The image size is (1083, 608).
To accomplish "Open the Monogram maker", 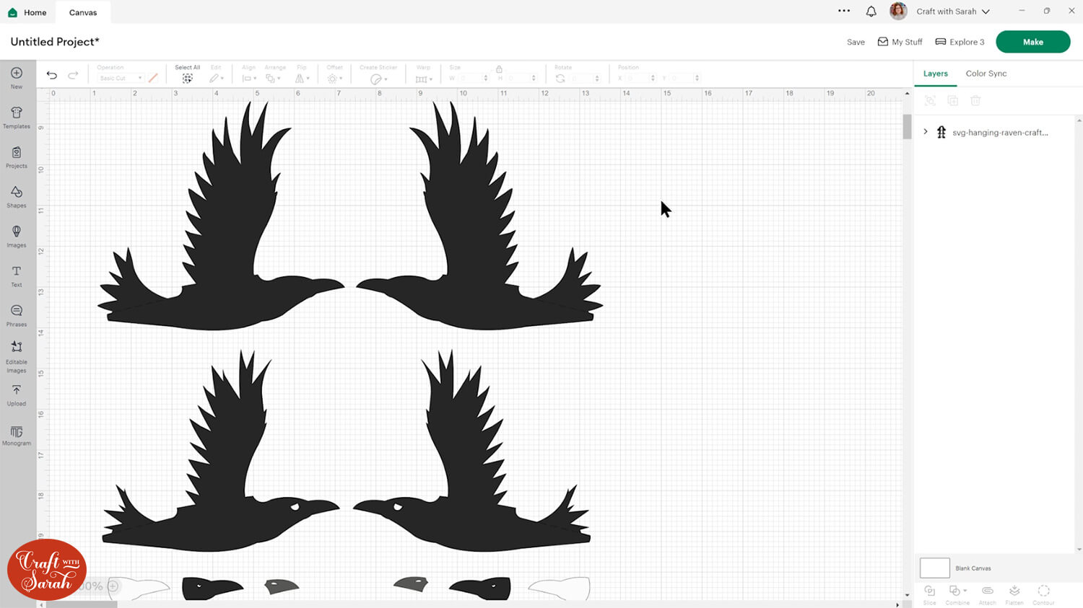I will [x=16, y=436].
